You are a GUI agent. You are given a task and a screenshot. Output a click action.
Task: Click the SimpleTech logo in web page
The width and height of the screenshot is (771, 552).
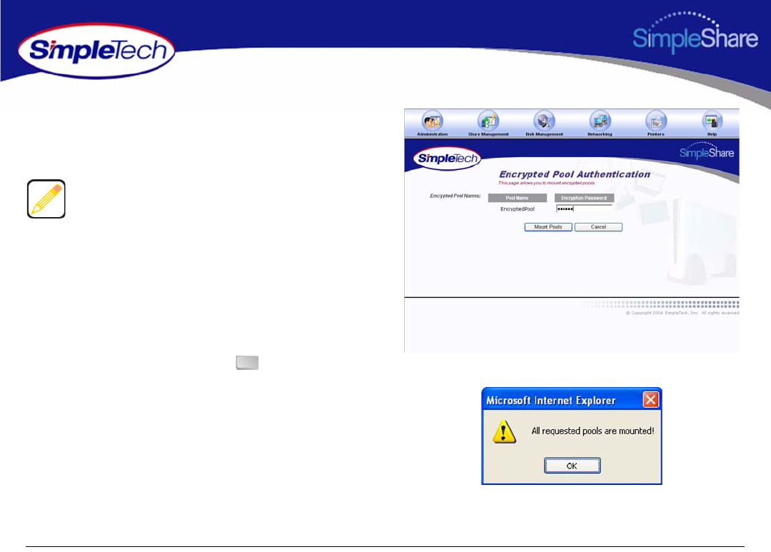[x=447, y=159]
